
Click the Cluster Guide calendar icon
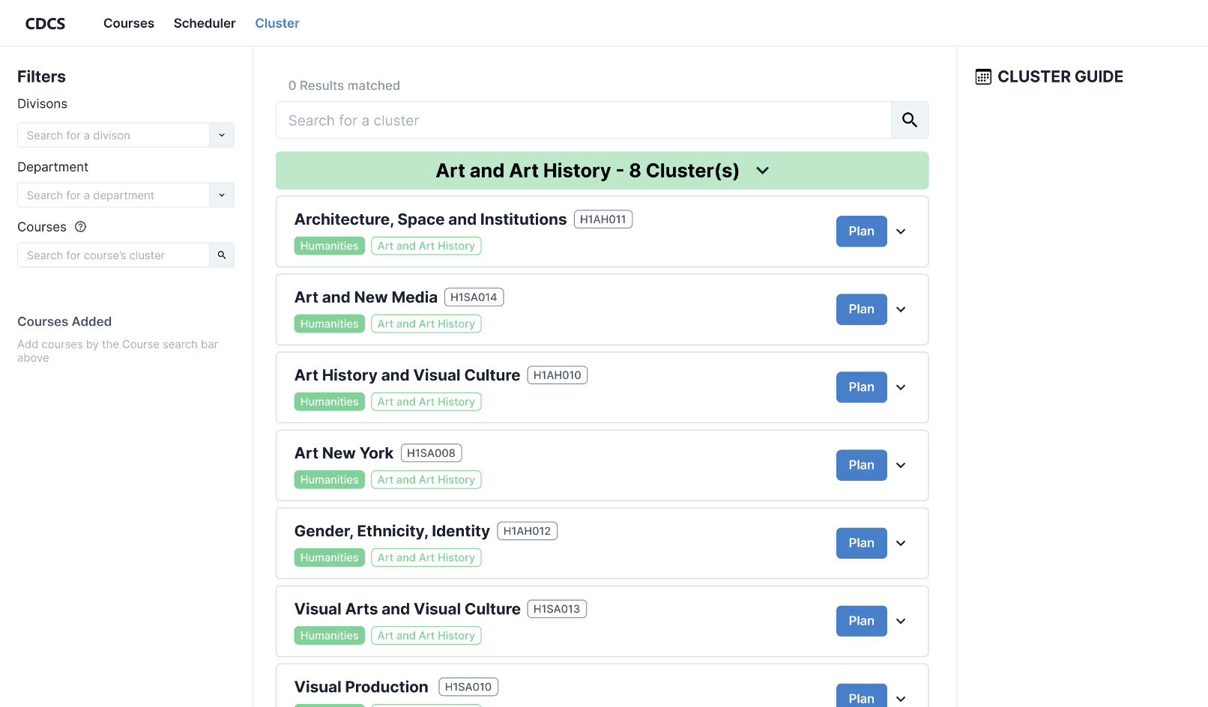point(983,76)
